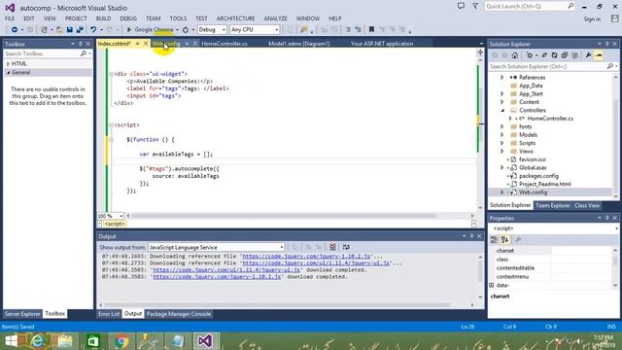622x350 pixels.
Task: Open the TOOLS menu
Action: click(178, 18)
